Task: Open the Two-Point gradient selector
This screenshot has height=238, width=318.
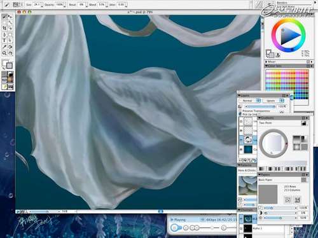Action: [304, 123]
